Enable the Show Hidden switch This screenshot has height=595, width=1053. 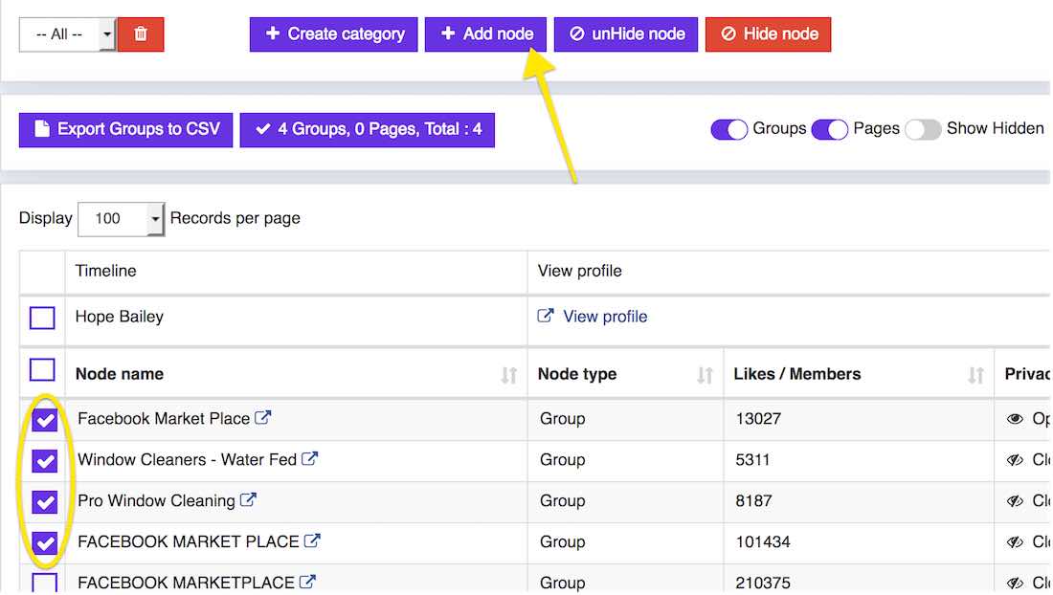coord(923,129)
